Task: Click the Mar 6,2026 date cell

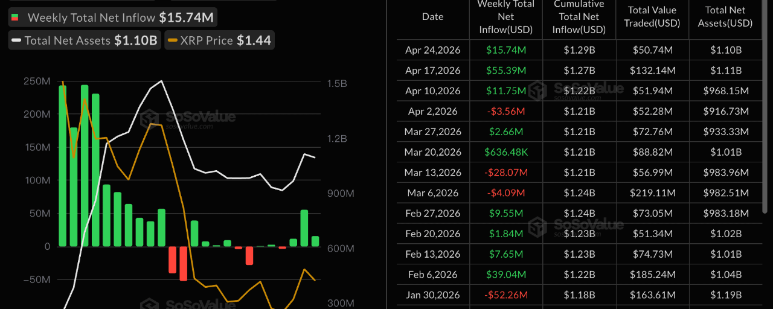Action: [x=432, y=193]
